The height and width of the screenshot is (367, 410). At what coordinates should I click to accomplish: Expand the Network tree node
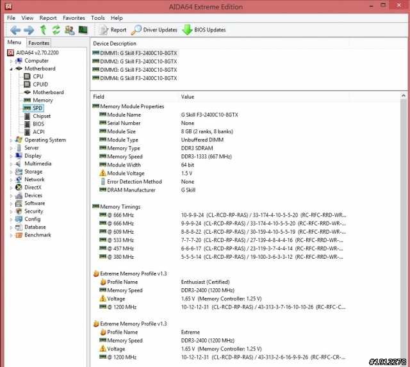tap(11, 180)
